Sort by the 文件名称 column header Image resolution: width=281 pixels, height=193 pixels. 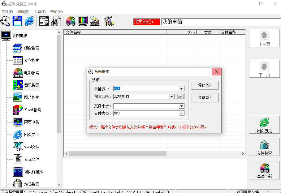[x=115, y=32]
